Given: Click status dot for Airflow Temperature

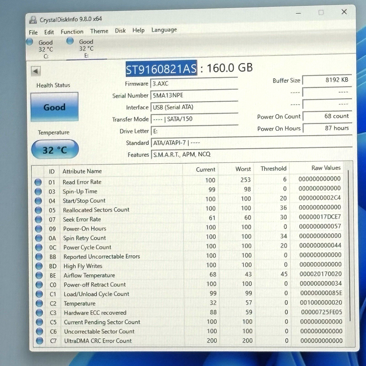Looking at the screenshot, I should coord(39,276).
